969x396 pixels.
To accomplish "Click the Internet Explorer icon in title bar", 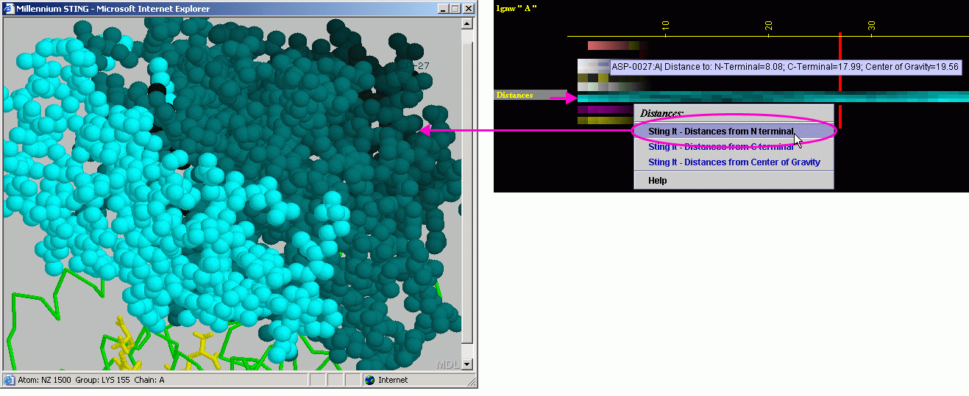I will point(10,9).
